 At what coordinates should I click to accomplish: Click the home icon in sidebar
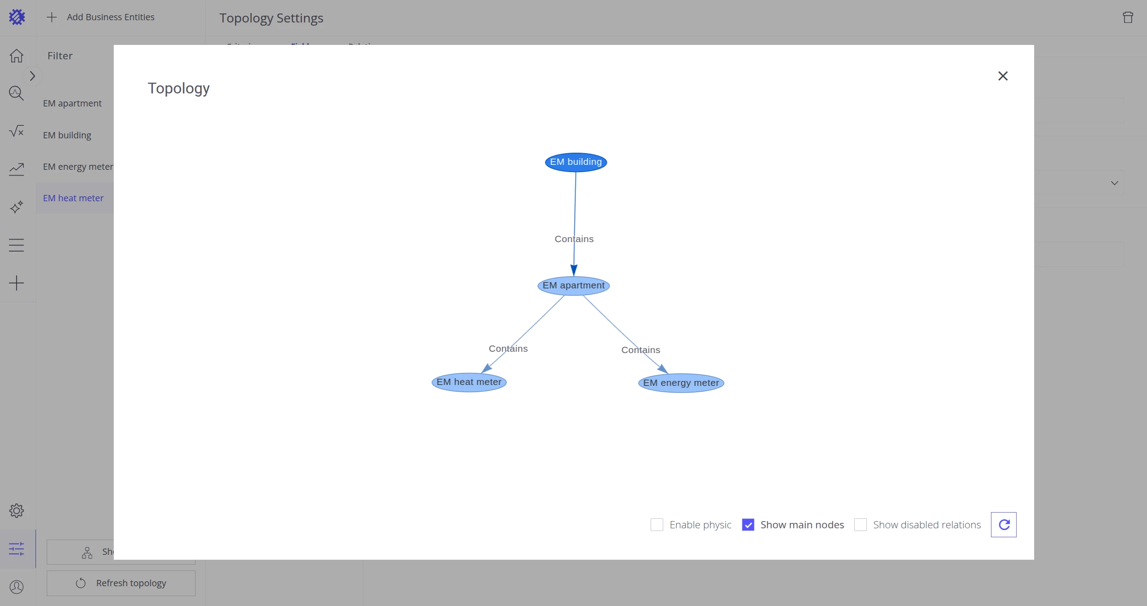[17, 56]
